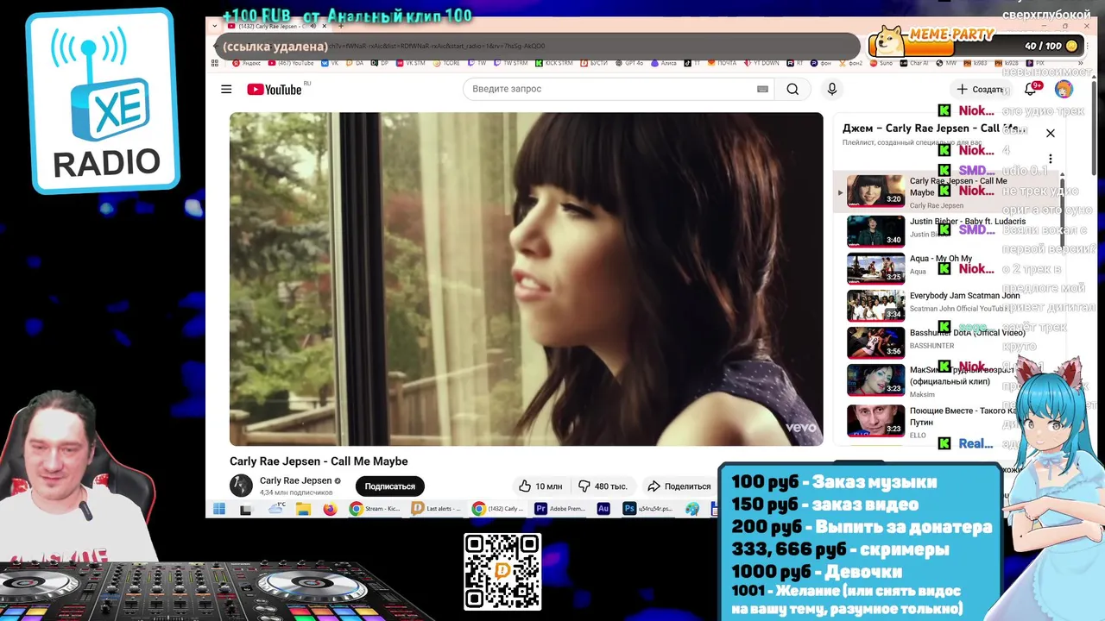The height and width of the screenshot is (621, 1105).
Task: Start voice search with the microphone
Action: point(832,89)
